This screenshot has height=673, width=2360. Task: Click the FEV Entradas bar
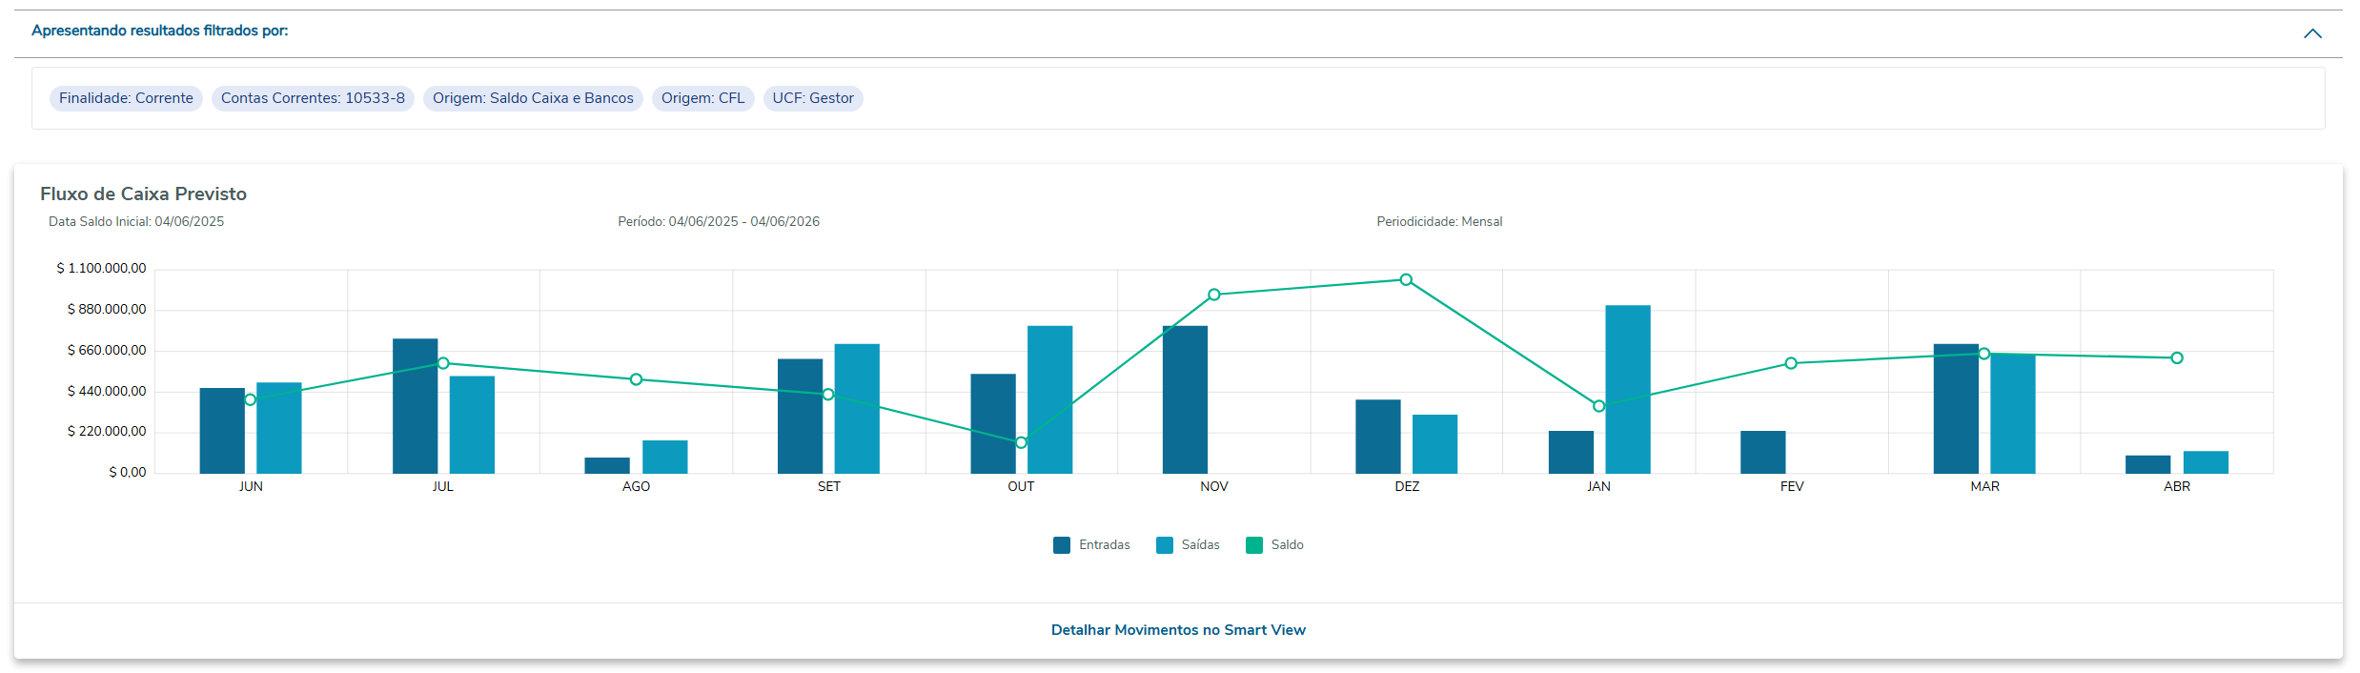[x=1763, y=452]
